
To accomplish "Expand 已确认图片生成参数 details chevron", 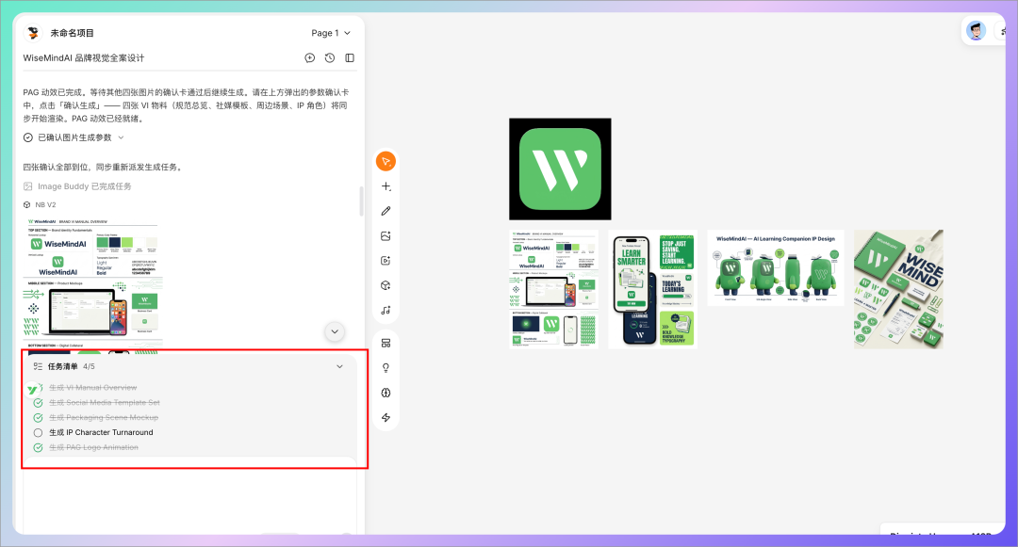I will [x=121, y=137].
